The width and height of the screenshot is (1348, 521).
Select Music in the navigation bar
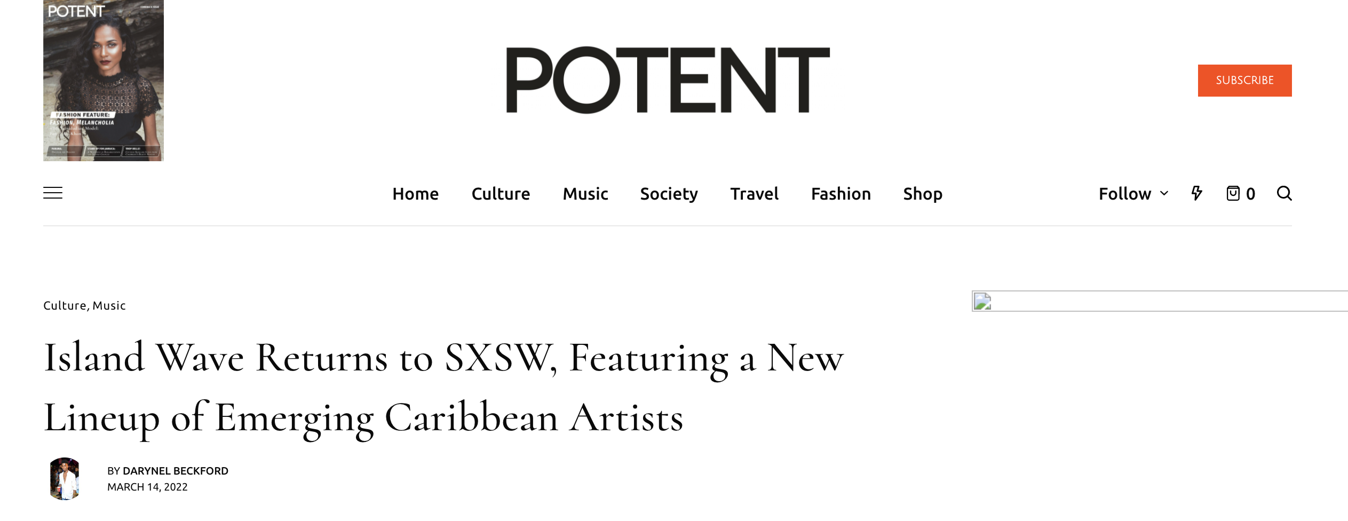click(x=585, y=194)
